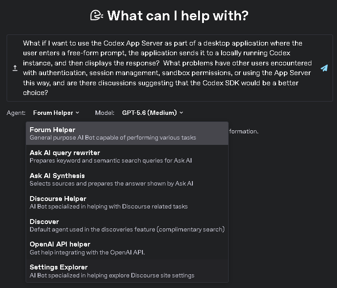
Task: Choose the Ask AI Synthesis agent
Action: pos(127,179)
